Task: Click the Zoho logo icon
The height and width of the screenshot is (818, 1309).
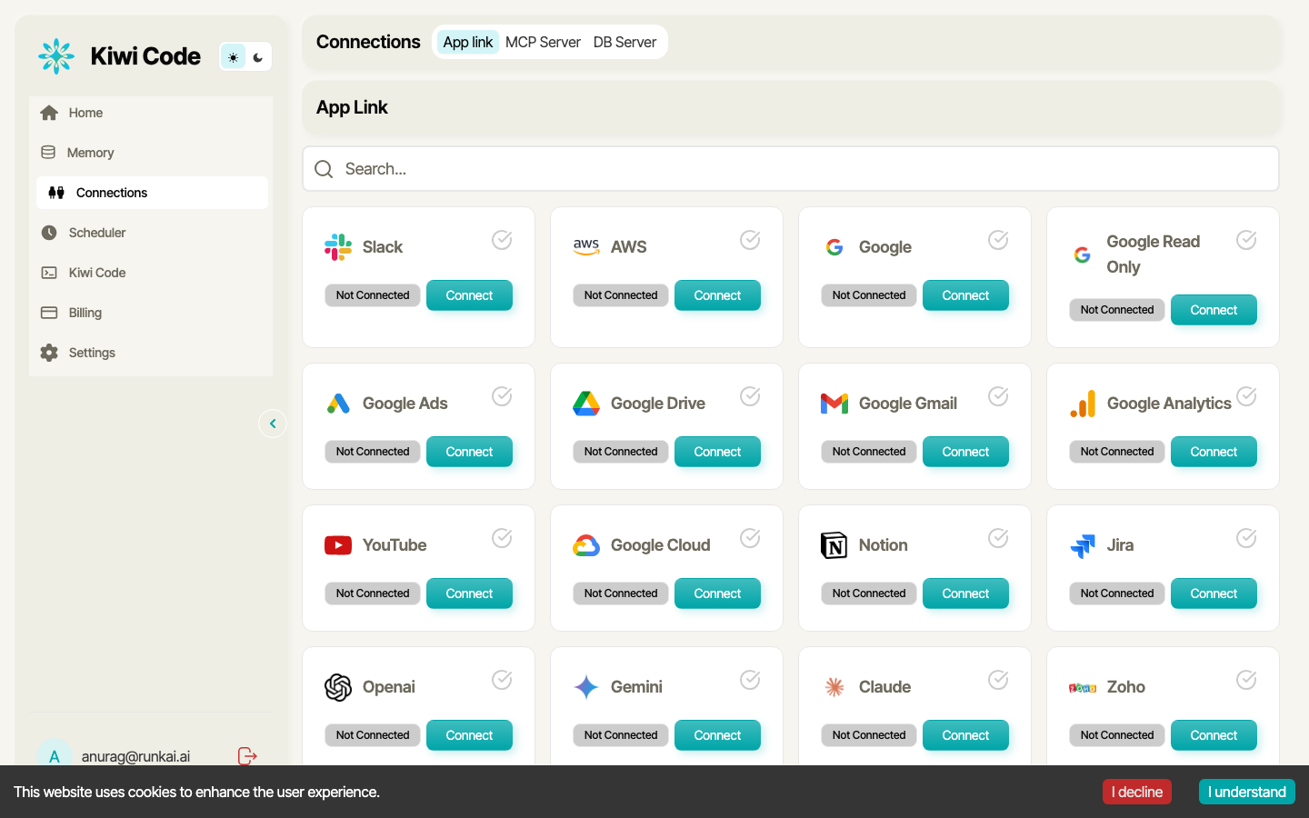Action: tap(1083, 688)
